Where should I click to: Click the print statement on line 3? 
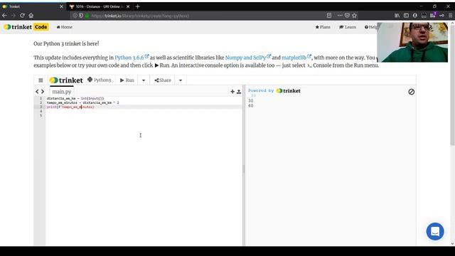click(x=70, y=107)
